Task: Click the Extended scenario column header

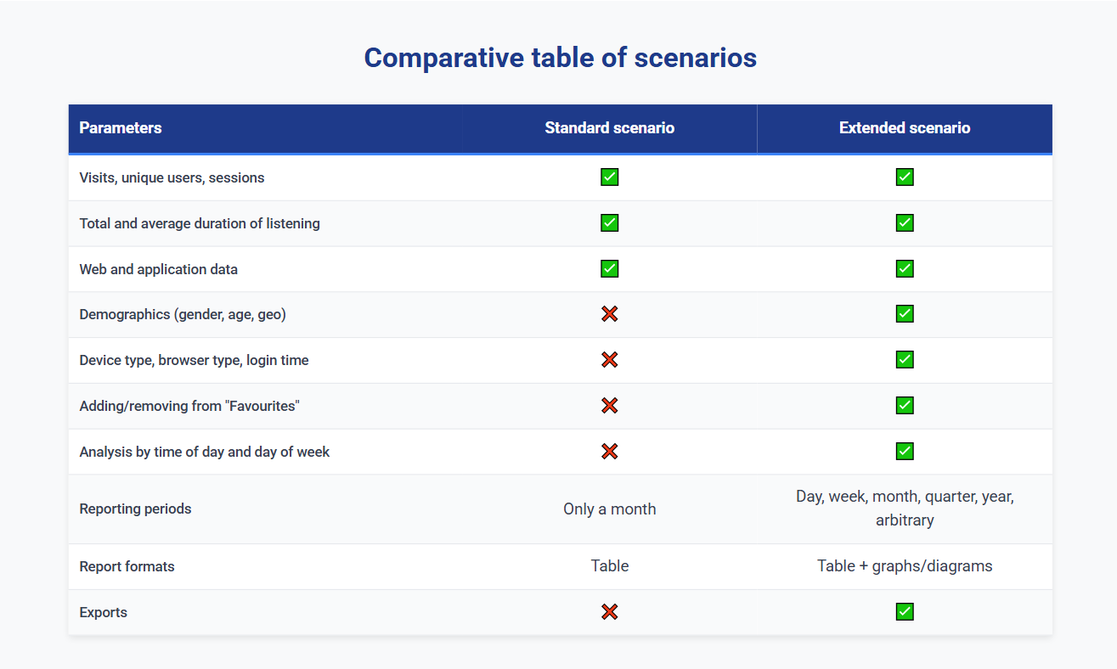Action: pyautogui.click(x=905, y=128)
